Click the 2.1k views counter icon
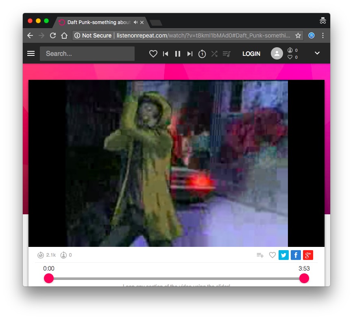Image resolution: width=353 pixels, height=319 pixels. 41,255
